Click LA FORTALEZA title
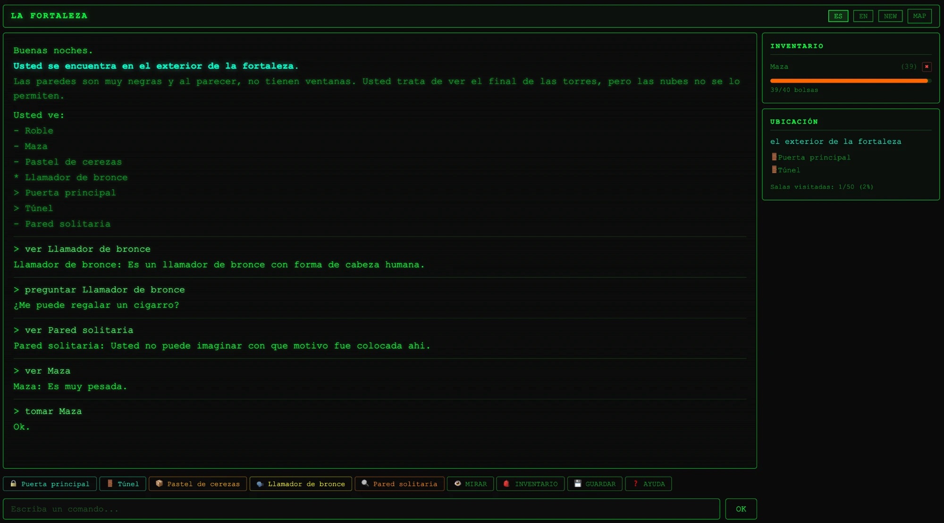Screen dimensions: 944x523 (49, 16)
